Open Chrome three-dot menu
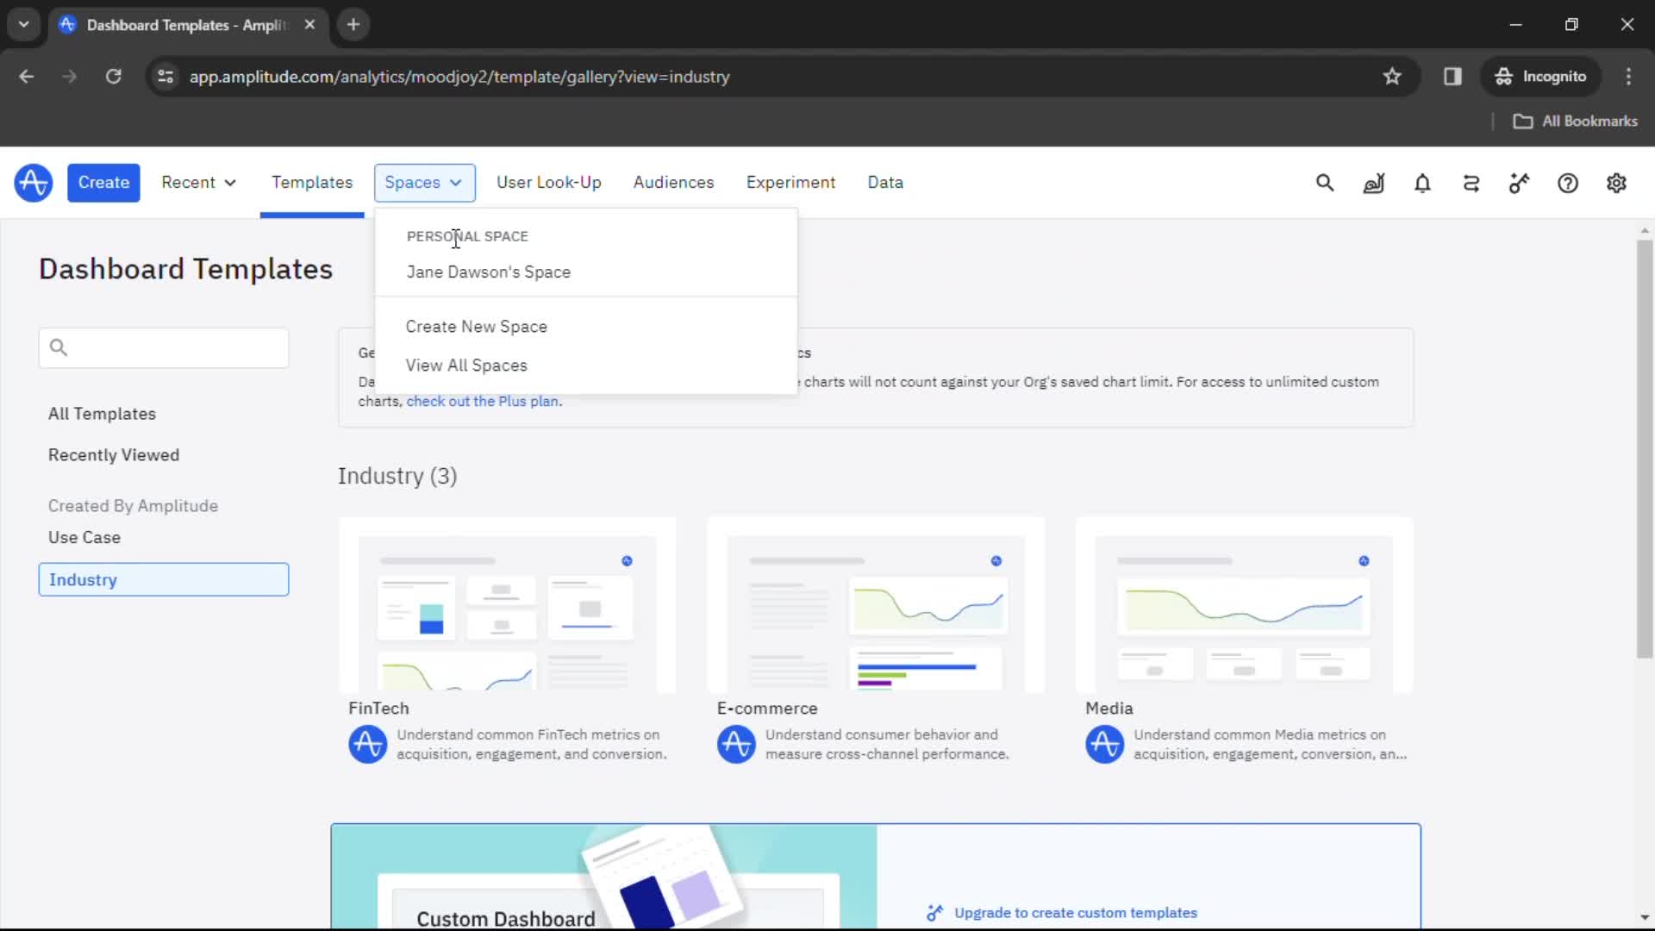Image resolution: width=1655 pixels, height=931 pixels. tap(1628, 77)
